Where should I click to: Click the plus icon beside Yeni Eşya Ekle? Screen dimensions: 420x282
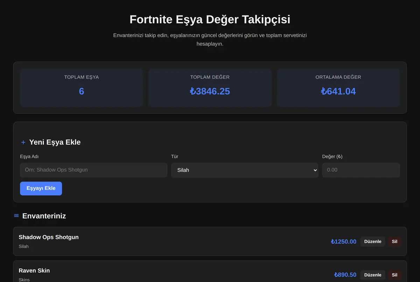[23, 142]
